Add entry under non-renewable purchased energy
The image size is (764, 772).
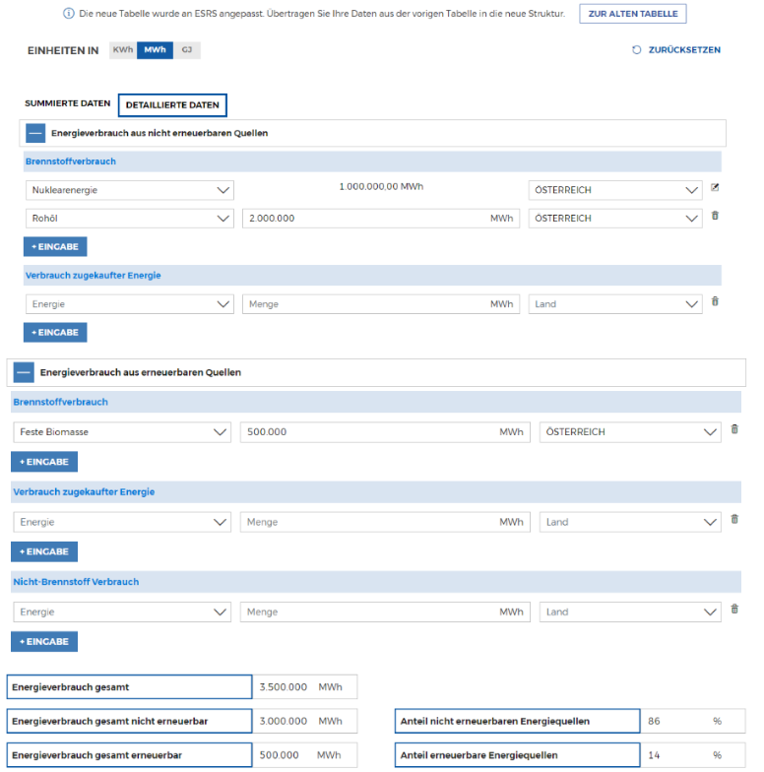click(x=55, y=333)
